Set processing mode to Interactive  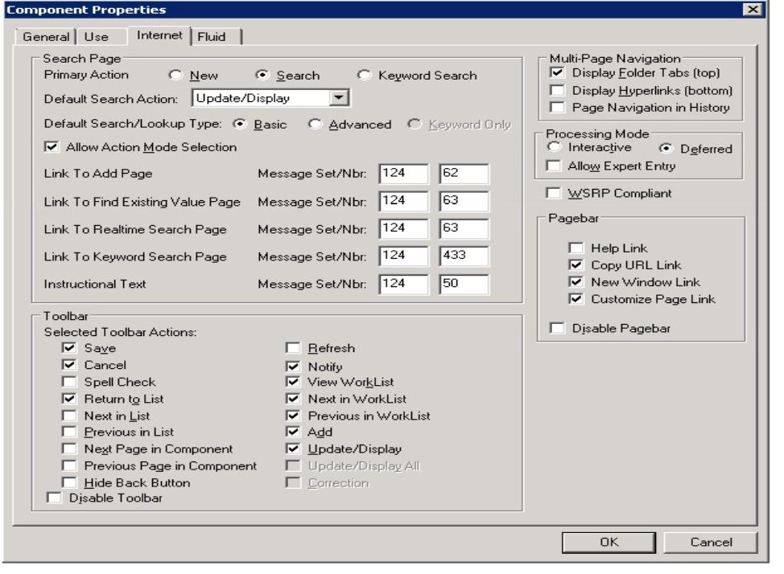tap(553, 149)
